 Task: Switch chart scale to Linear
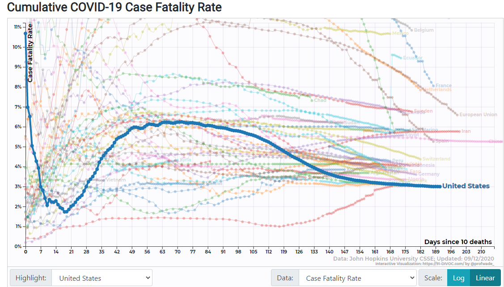coord(485,278)
